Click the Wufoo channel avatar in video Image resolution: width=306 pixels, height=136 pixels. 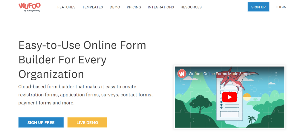[x=182, y=74]
